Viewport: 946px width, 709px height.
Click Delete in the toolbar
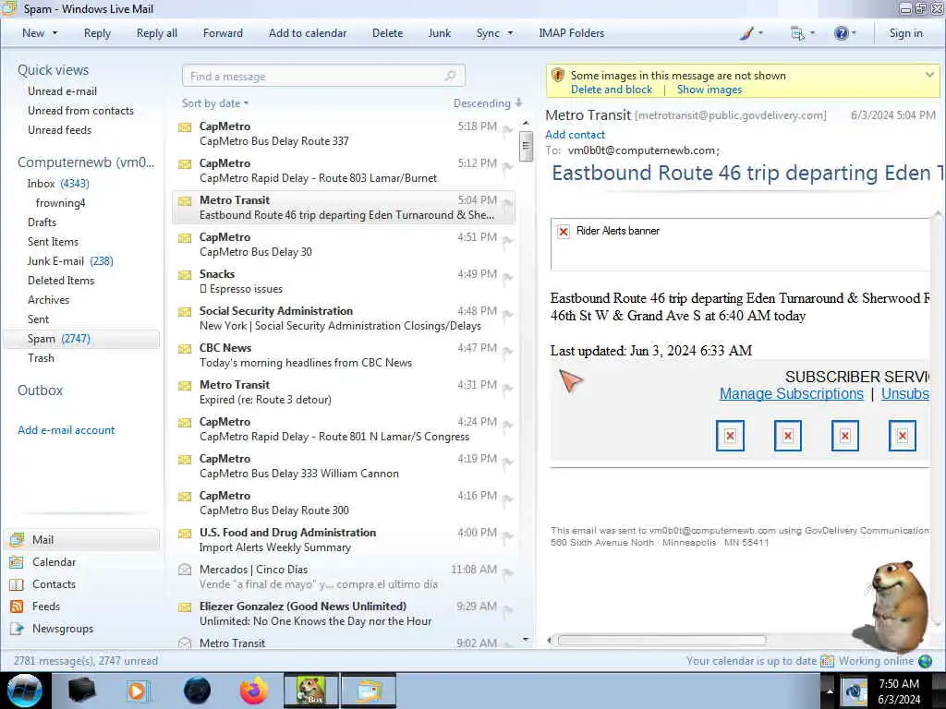387,33
